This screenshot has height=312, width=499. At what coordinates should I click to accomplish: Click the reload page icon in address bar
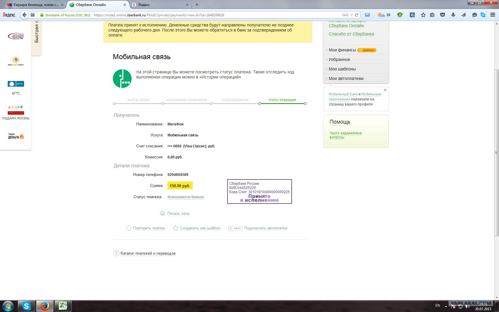click(x=356, y=15)
